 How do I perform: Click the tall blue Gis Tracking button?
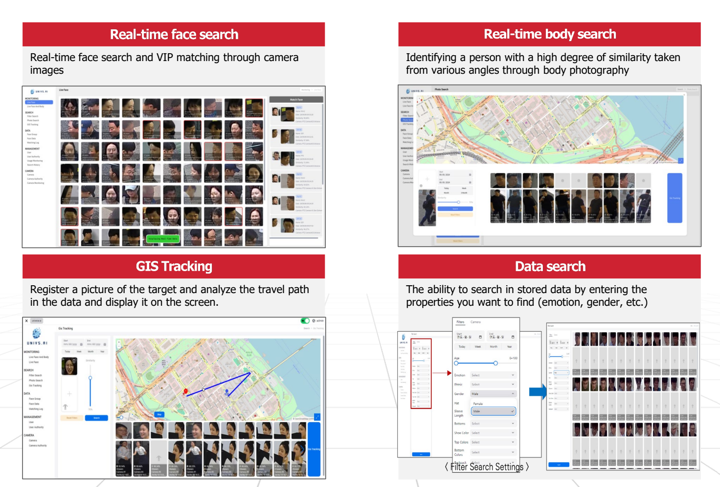pyautogui.click(x=314, y=449)
